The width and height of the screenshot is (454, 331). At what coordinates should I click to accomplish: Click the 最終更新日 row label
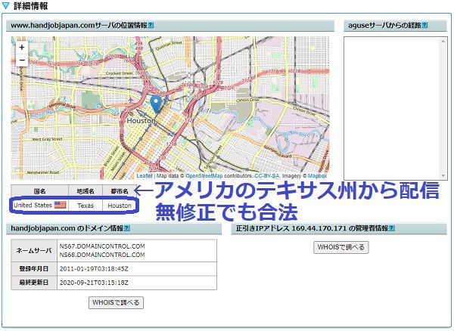[x=34, y=283]
